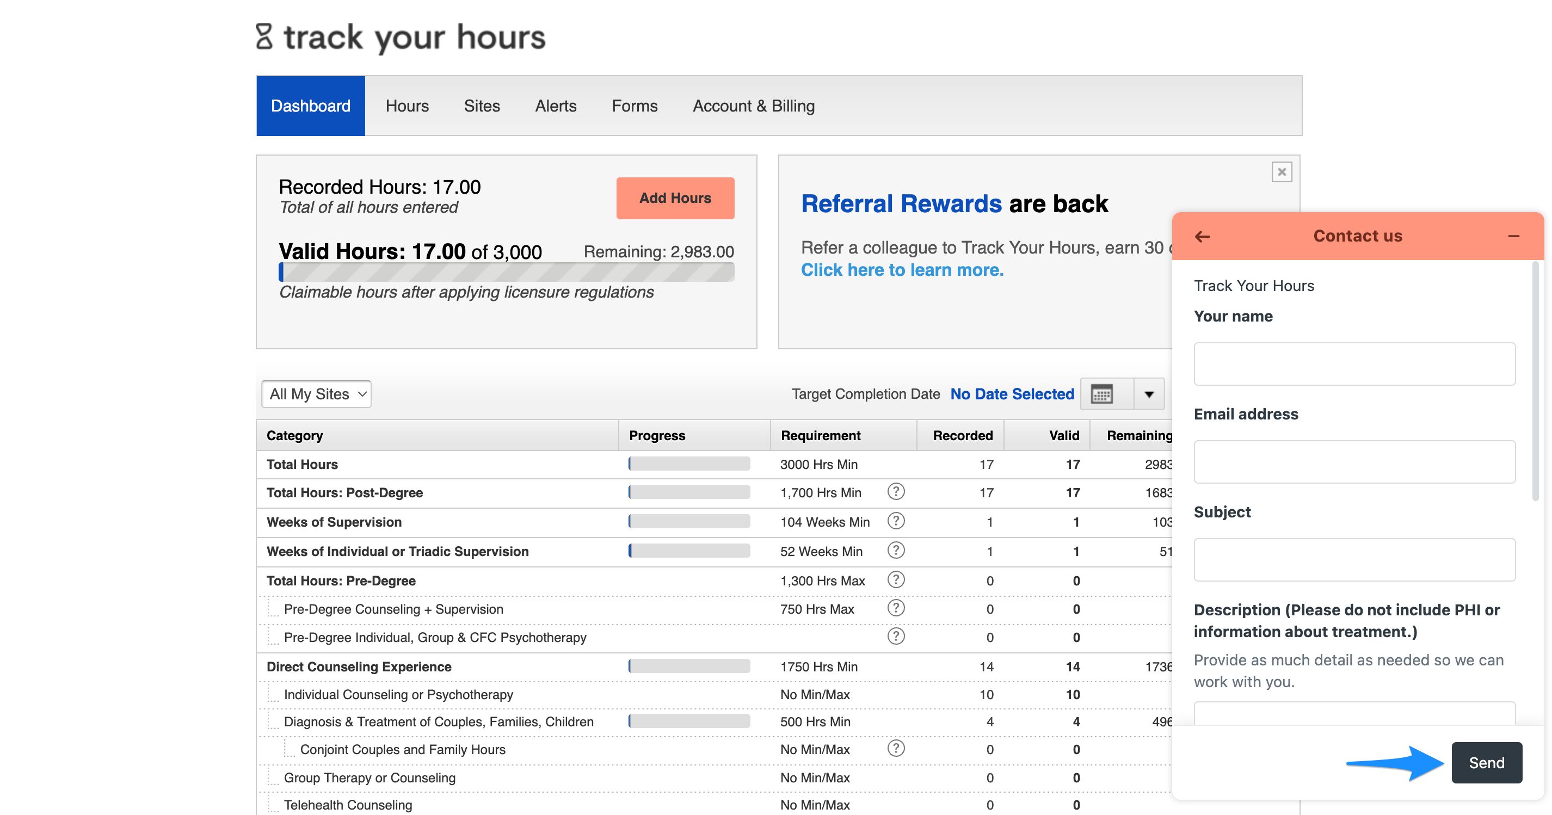Open the target date calendar picker
Viewport: 1552px width, 815px height.
point(1102,394)
